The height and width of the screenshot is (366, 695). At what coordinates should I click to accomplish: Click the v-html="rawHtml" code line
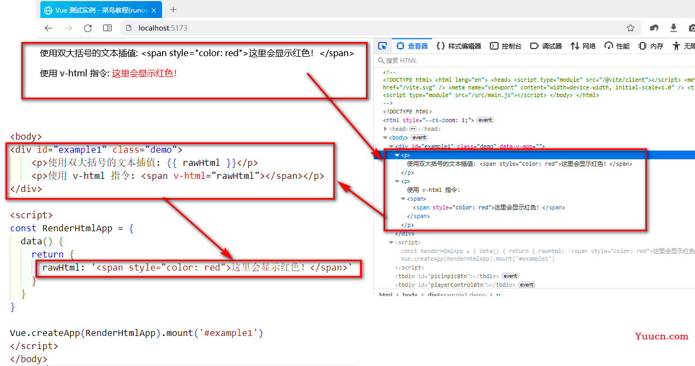(178, 176)
